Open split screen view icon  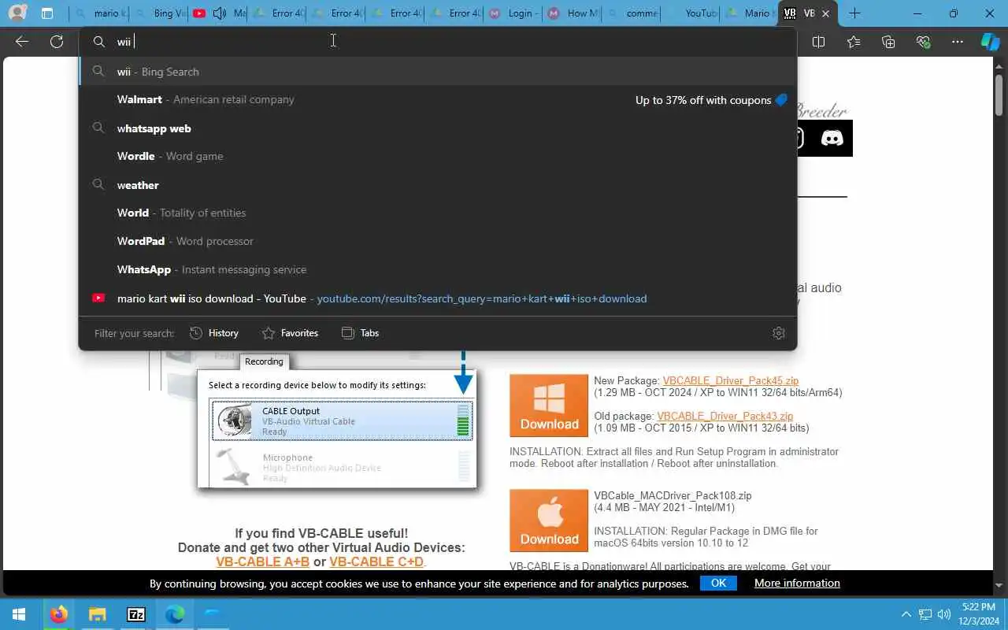[818, 42]
